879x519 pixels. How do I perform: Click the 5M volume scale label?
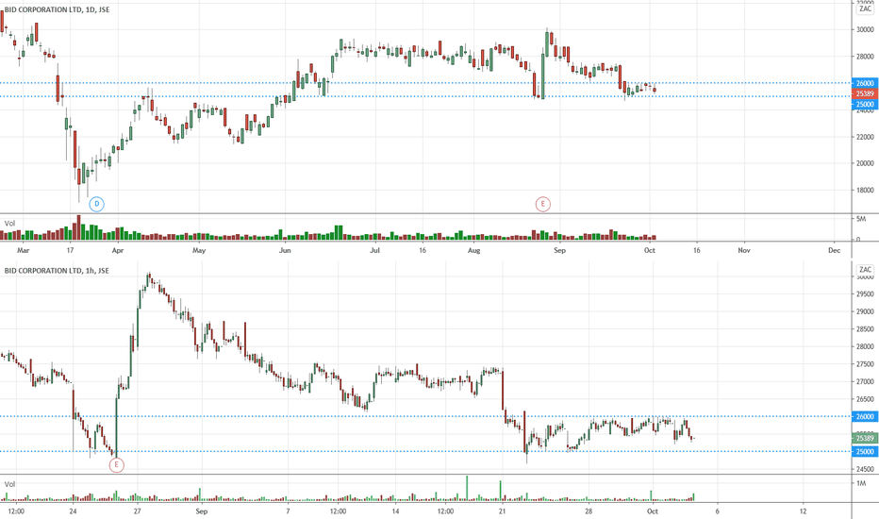[861, 219]
